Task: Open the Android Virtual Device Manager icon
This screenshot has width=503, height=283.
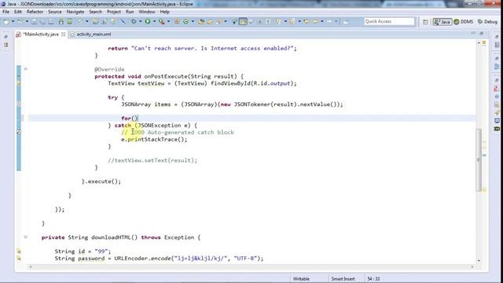Action: pos(70,21)
